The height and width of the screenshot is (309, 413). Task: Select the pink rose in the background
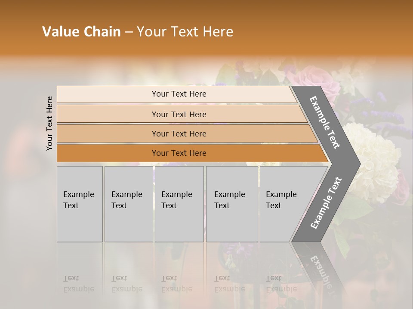pos(317,82)
